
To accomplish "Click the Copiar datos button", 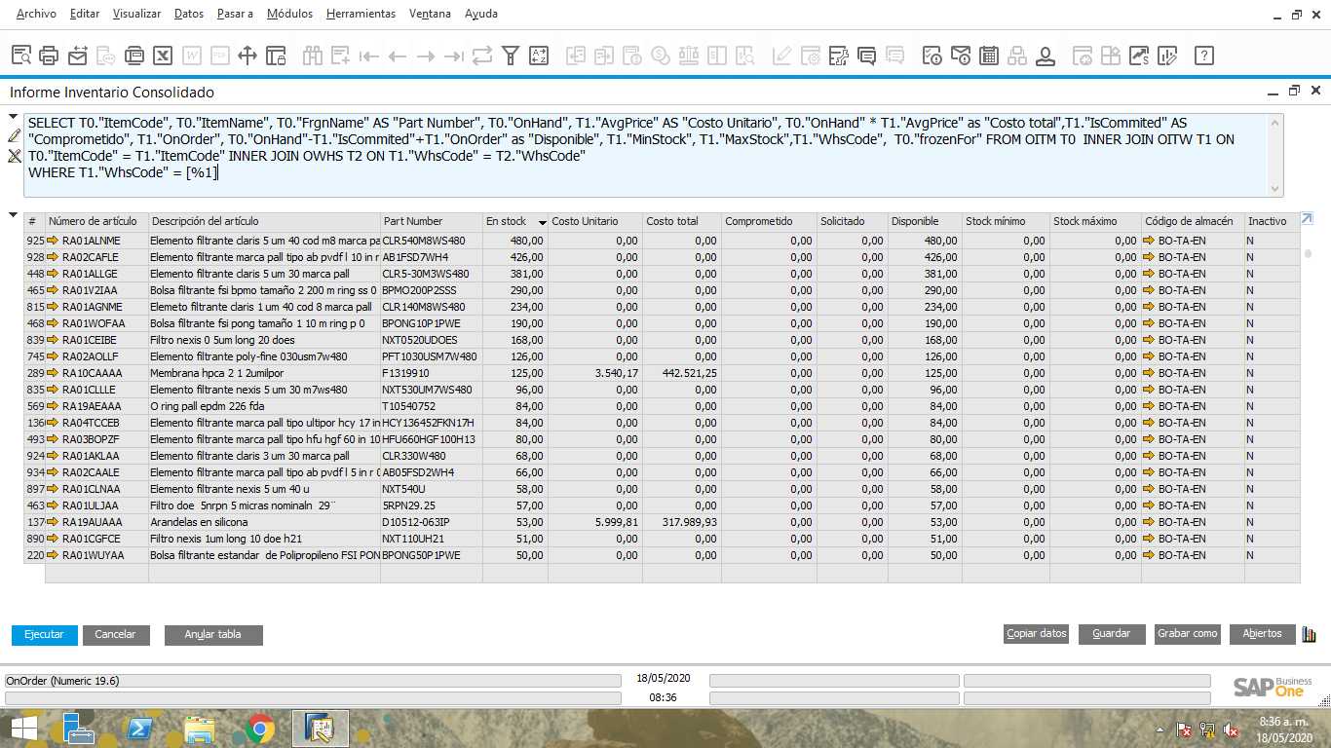I will coord(1037,633).
